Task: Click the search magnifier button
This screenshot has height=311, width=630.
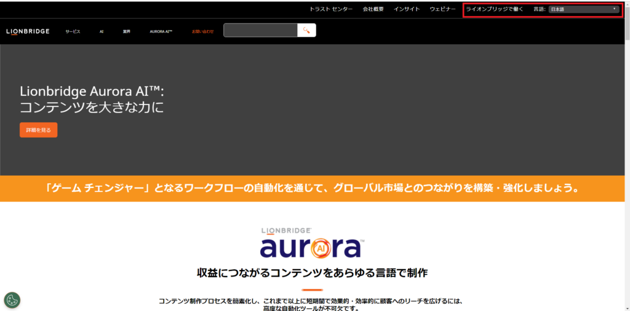Action: (306, 31)
